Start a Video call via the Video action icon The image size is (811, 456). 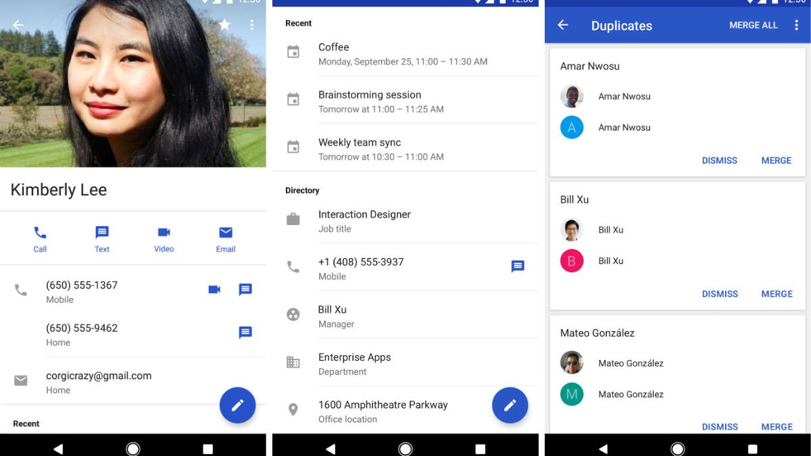pos(164,233)
